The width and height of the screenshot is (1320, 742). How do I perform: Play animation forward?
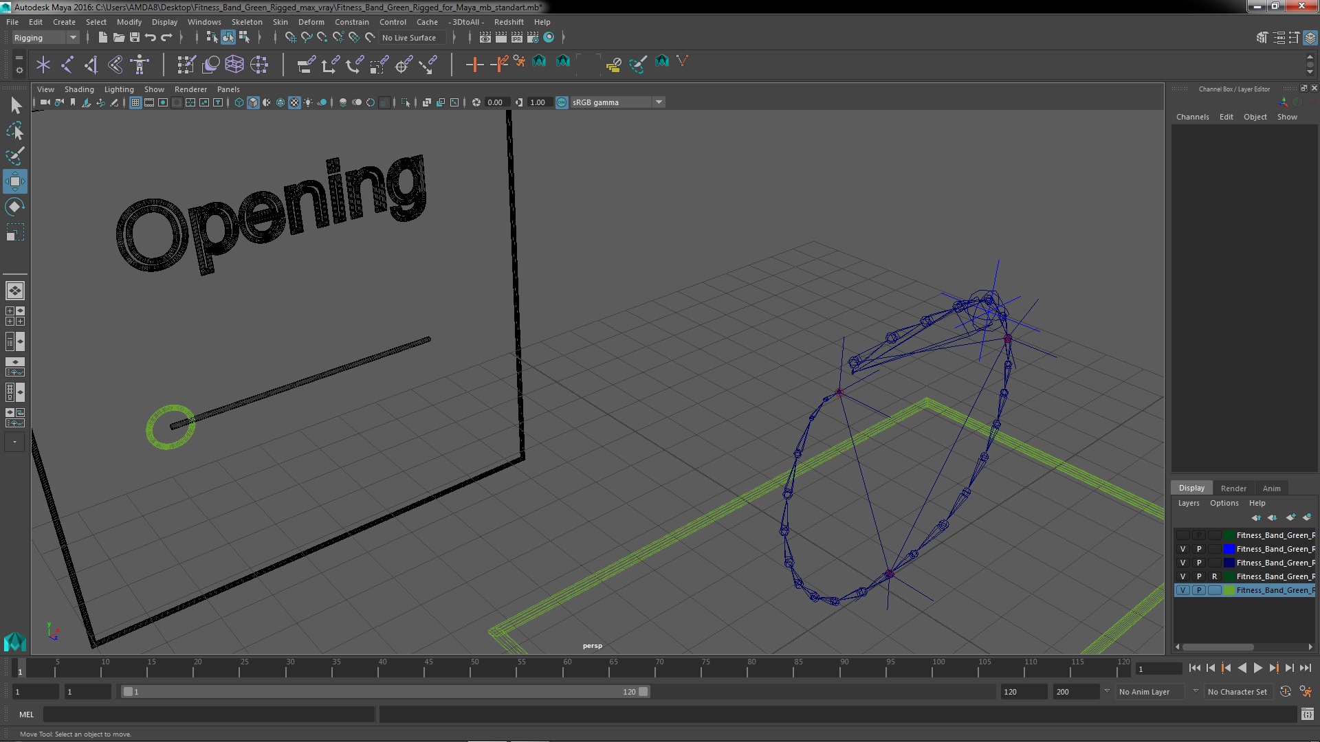pyautogui.click(x=1257, y=668)
